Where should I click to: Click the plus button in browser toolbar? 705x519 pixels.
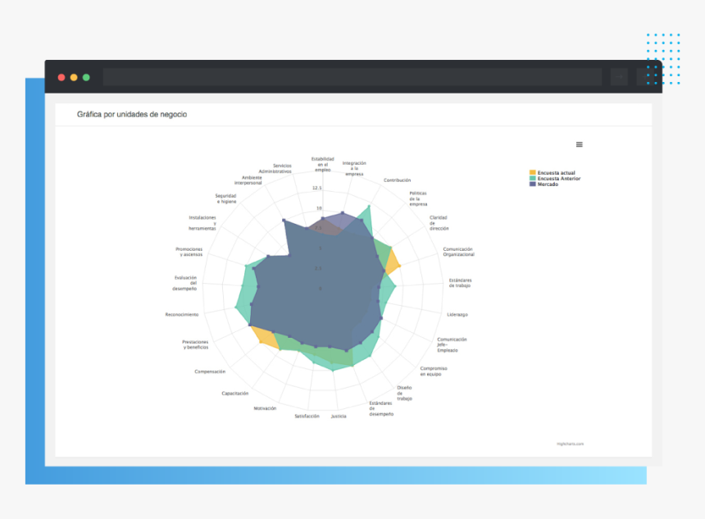(x=645, y=77)
